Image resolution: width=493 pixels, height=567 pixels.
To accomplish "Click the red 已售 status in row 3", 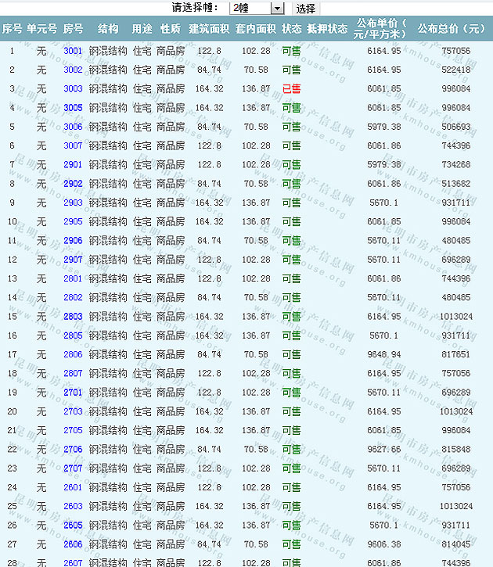I will point(291,88).
